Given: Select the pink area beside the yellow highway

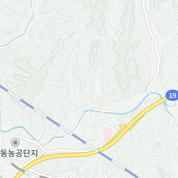Looking at the screenshot, I should pos(107,135).
